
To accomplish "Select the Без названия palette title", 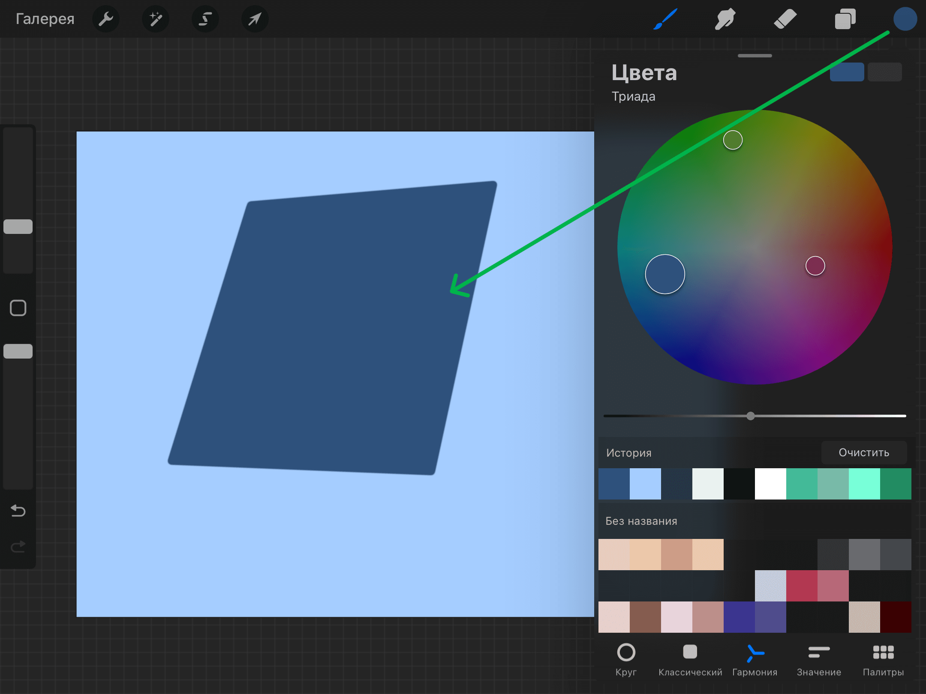I will click(641, 521).
